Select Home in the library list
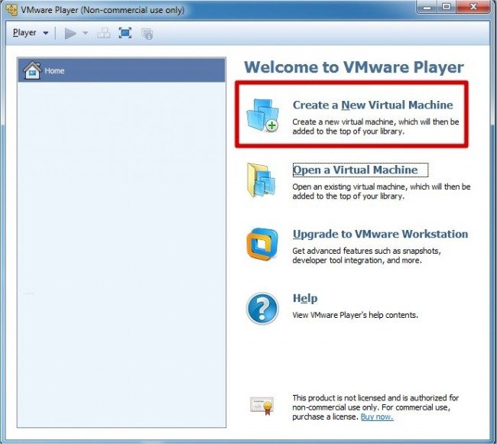 coord(122,70)
